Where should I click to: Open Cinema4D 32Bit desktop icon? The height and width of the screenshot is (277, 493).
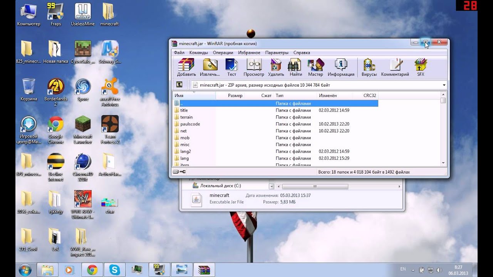[x=83, y=167]
